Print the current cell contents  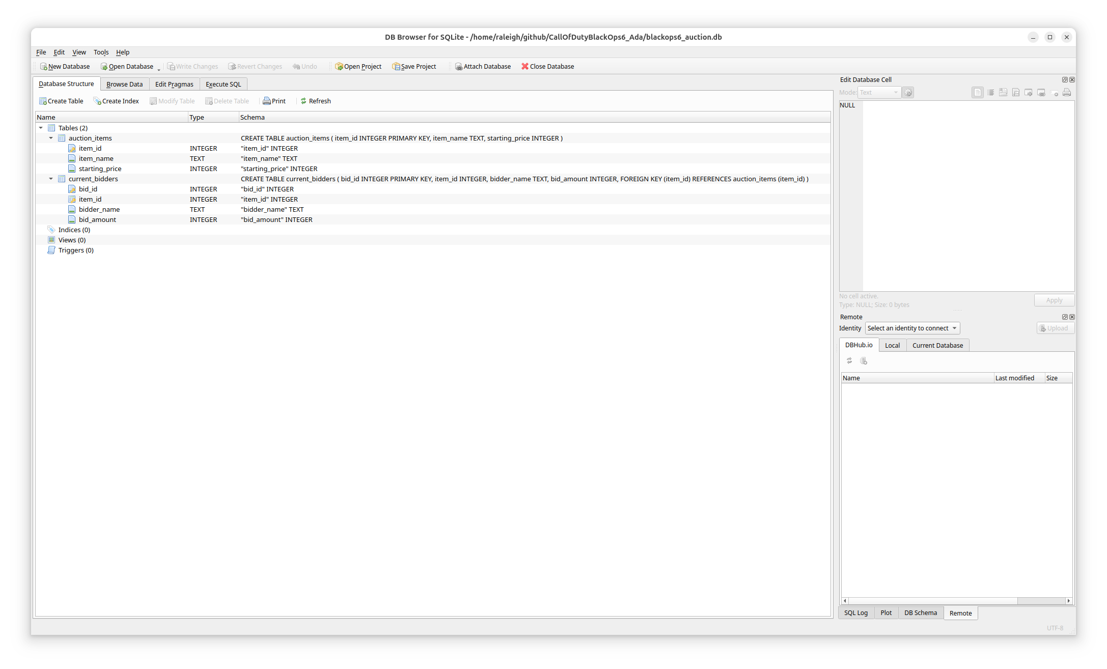pyautogui.click(x=1067, y=93)
